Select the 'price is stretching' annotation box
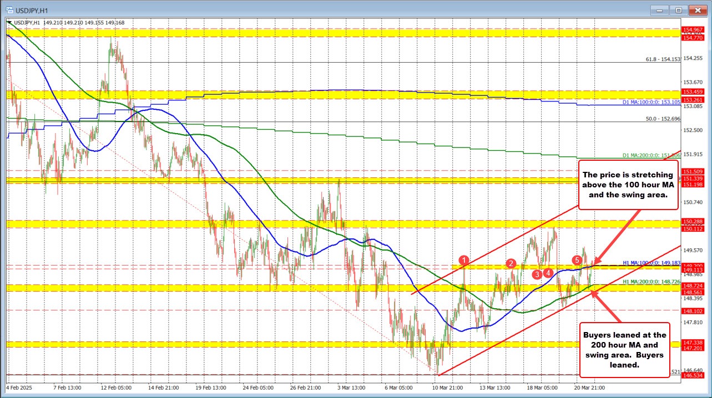Viewport: 712px width, 398px height. [x=627, y=185]
